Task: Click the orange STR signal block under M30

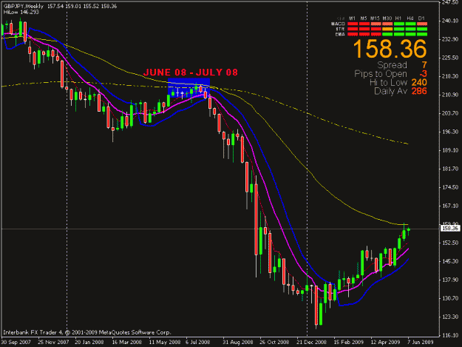Action: pos(387,29)
